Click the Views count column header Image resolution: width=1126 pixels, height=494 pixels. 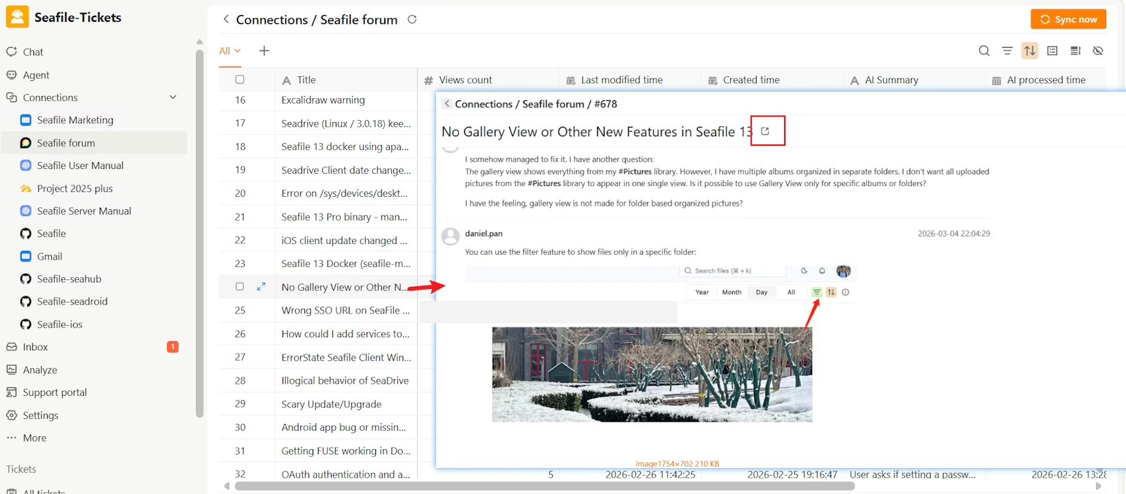(x=488, y=80)
